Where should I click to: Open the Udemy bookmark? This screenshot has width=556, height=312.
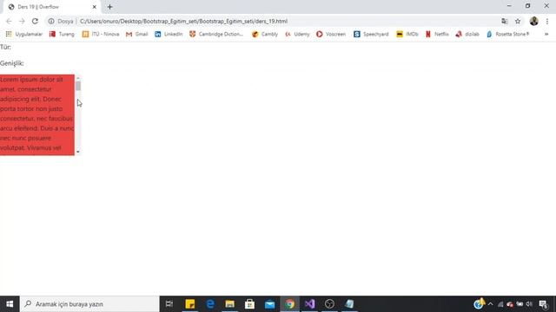click(297, 34)
